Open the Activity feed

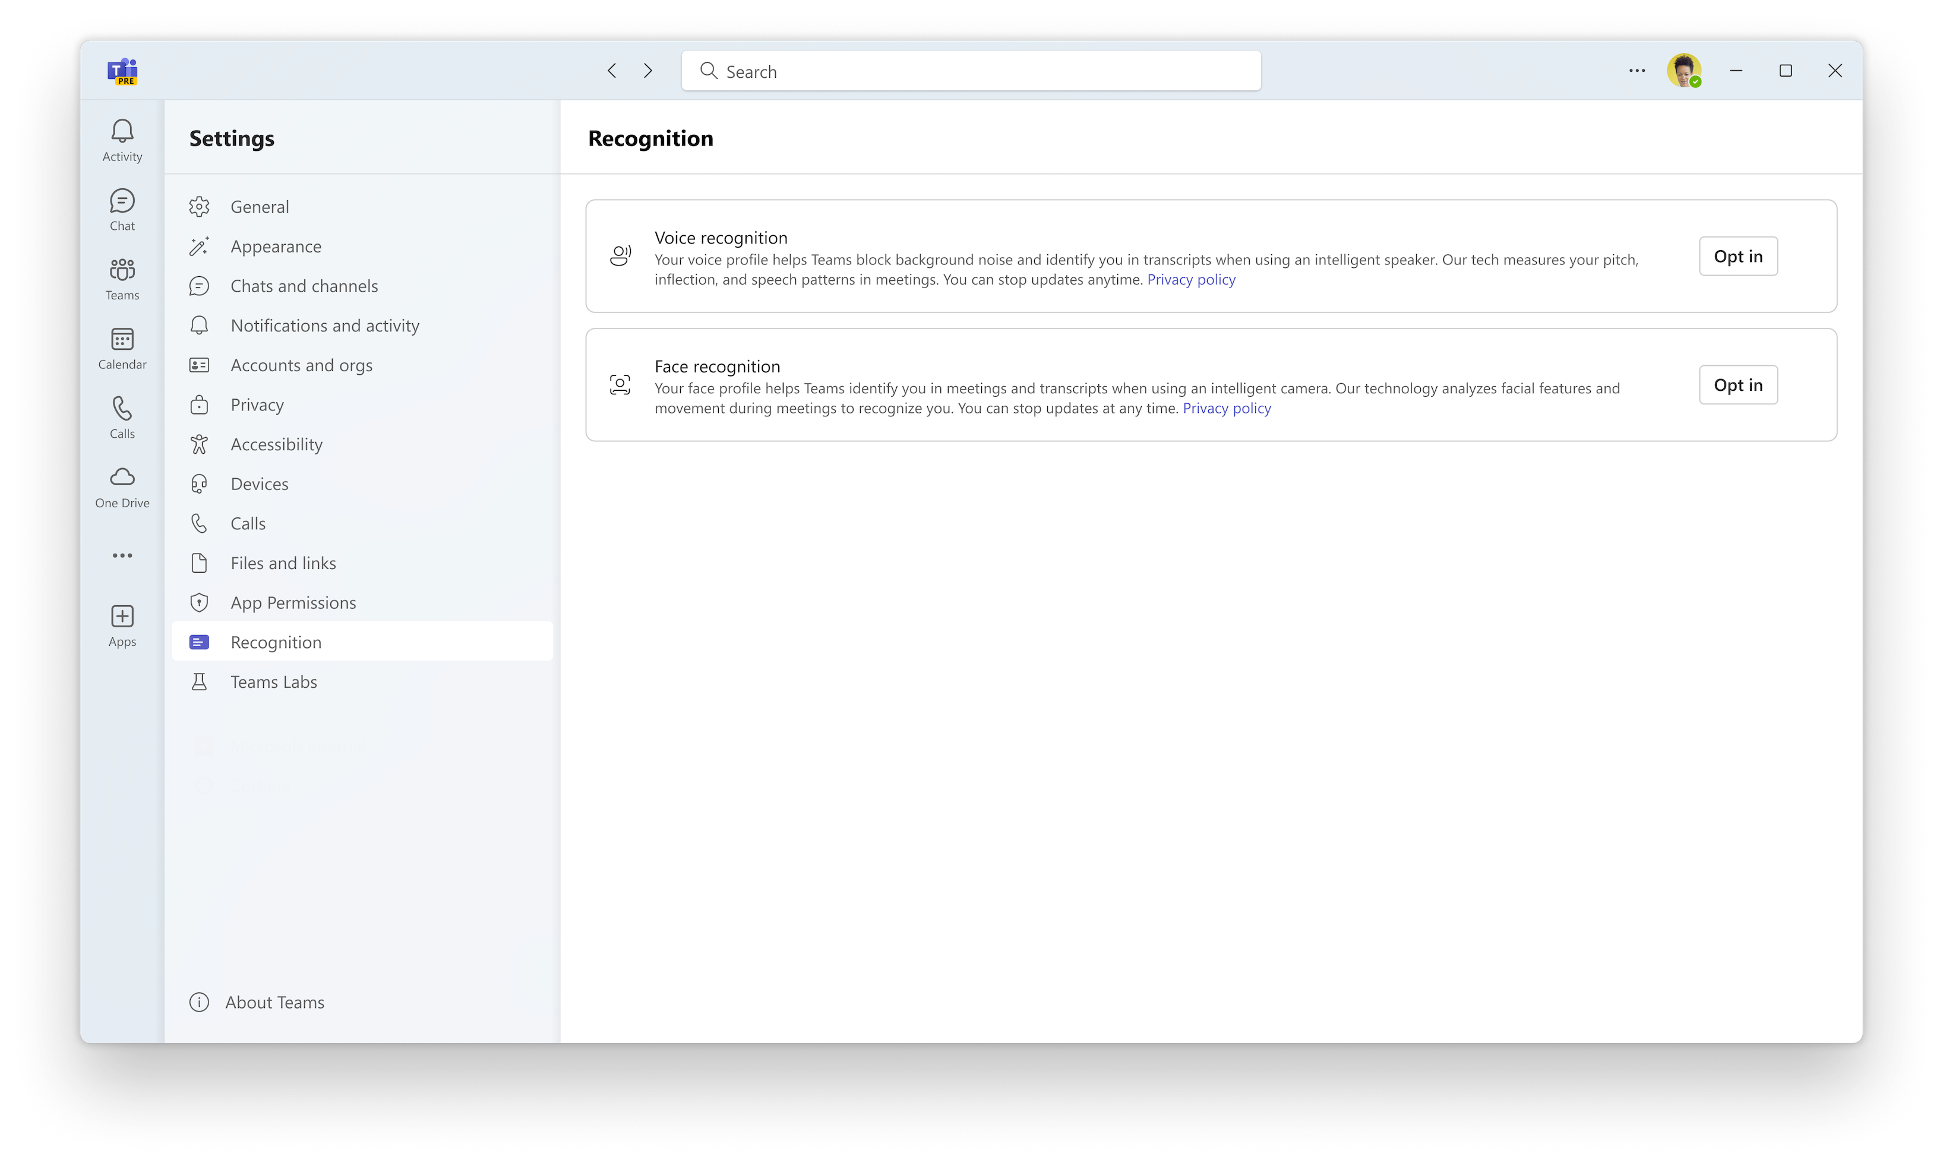pyautogui.click(x=122, y=139)
